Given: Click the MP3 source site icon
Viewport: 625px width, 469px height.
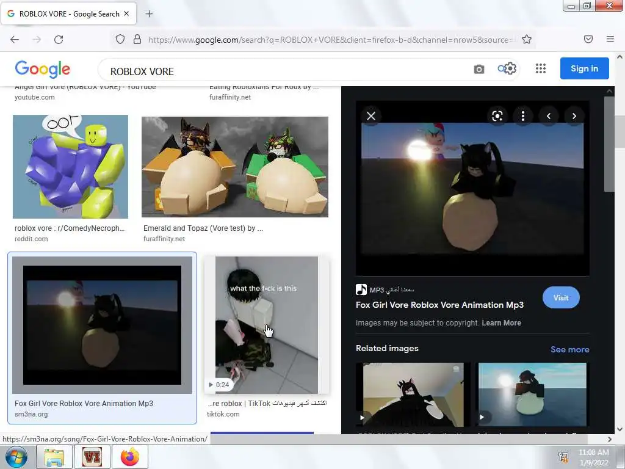Looking at the screenshot, I should [x=361, y=289].
